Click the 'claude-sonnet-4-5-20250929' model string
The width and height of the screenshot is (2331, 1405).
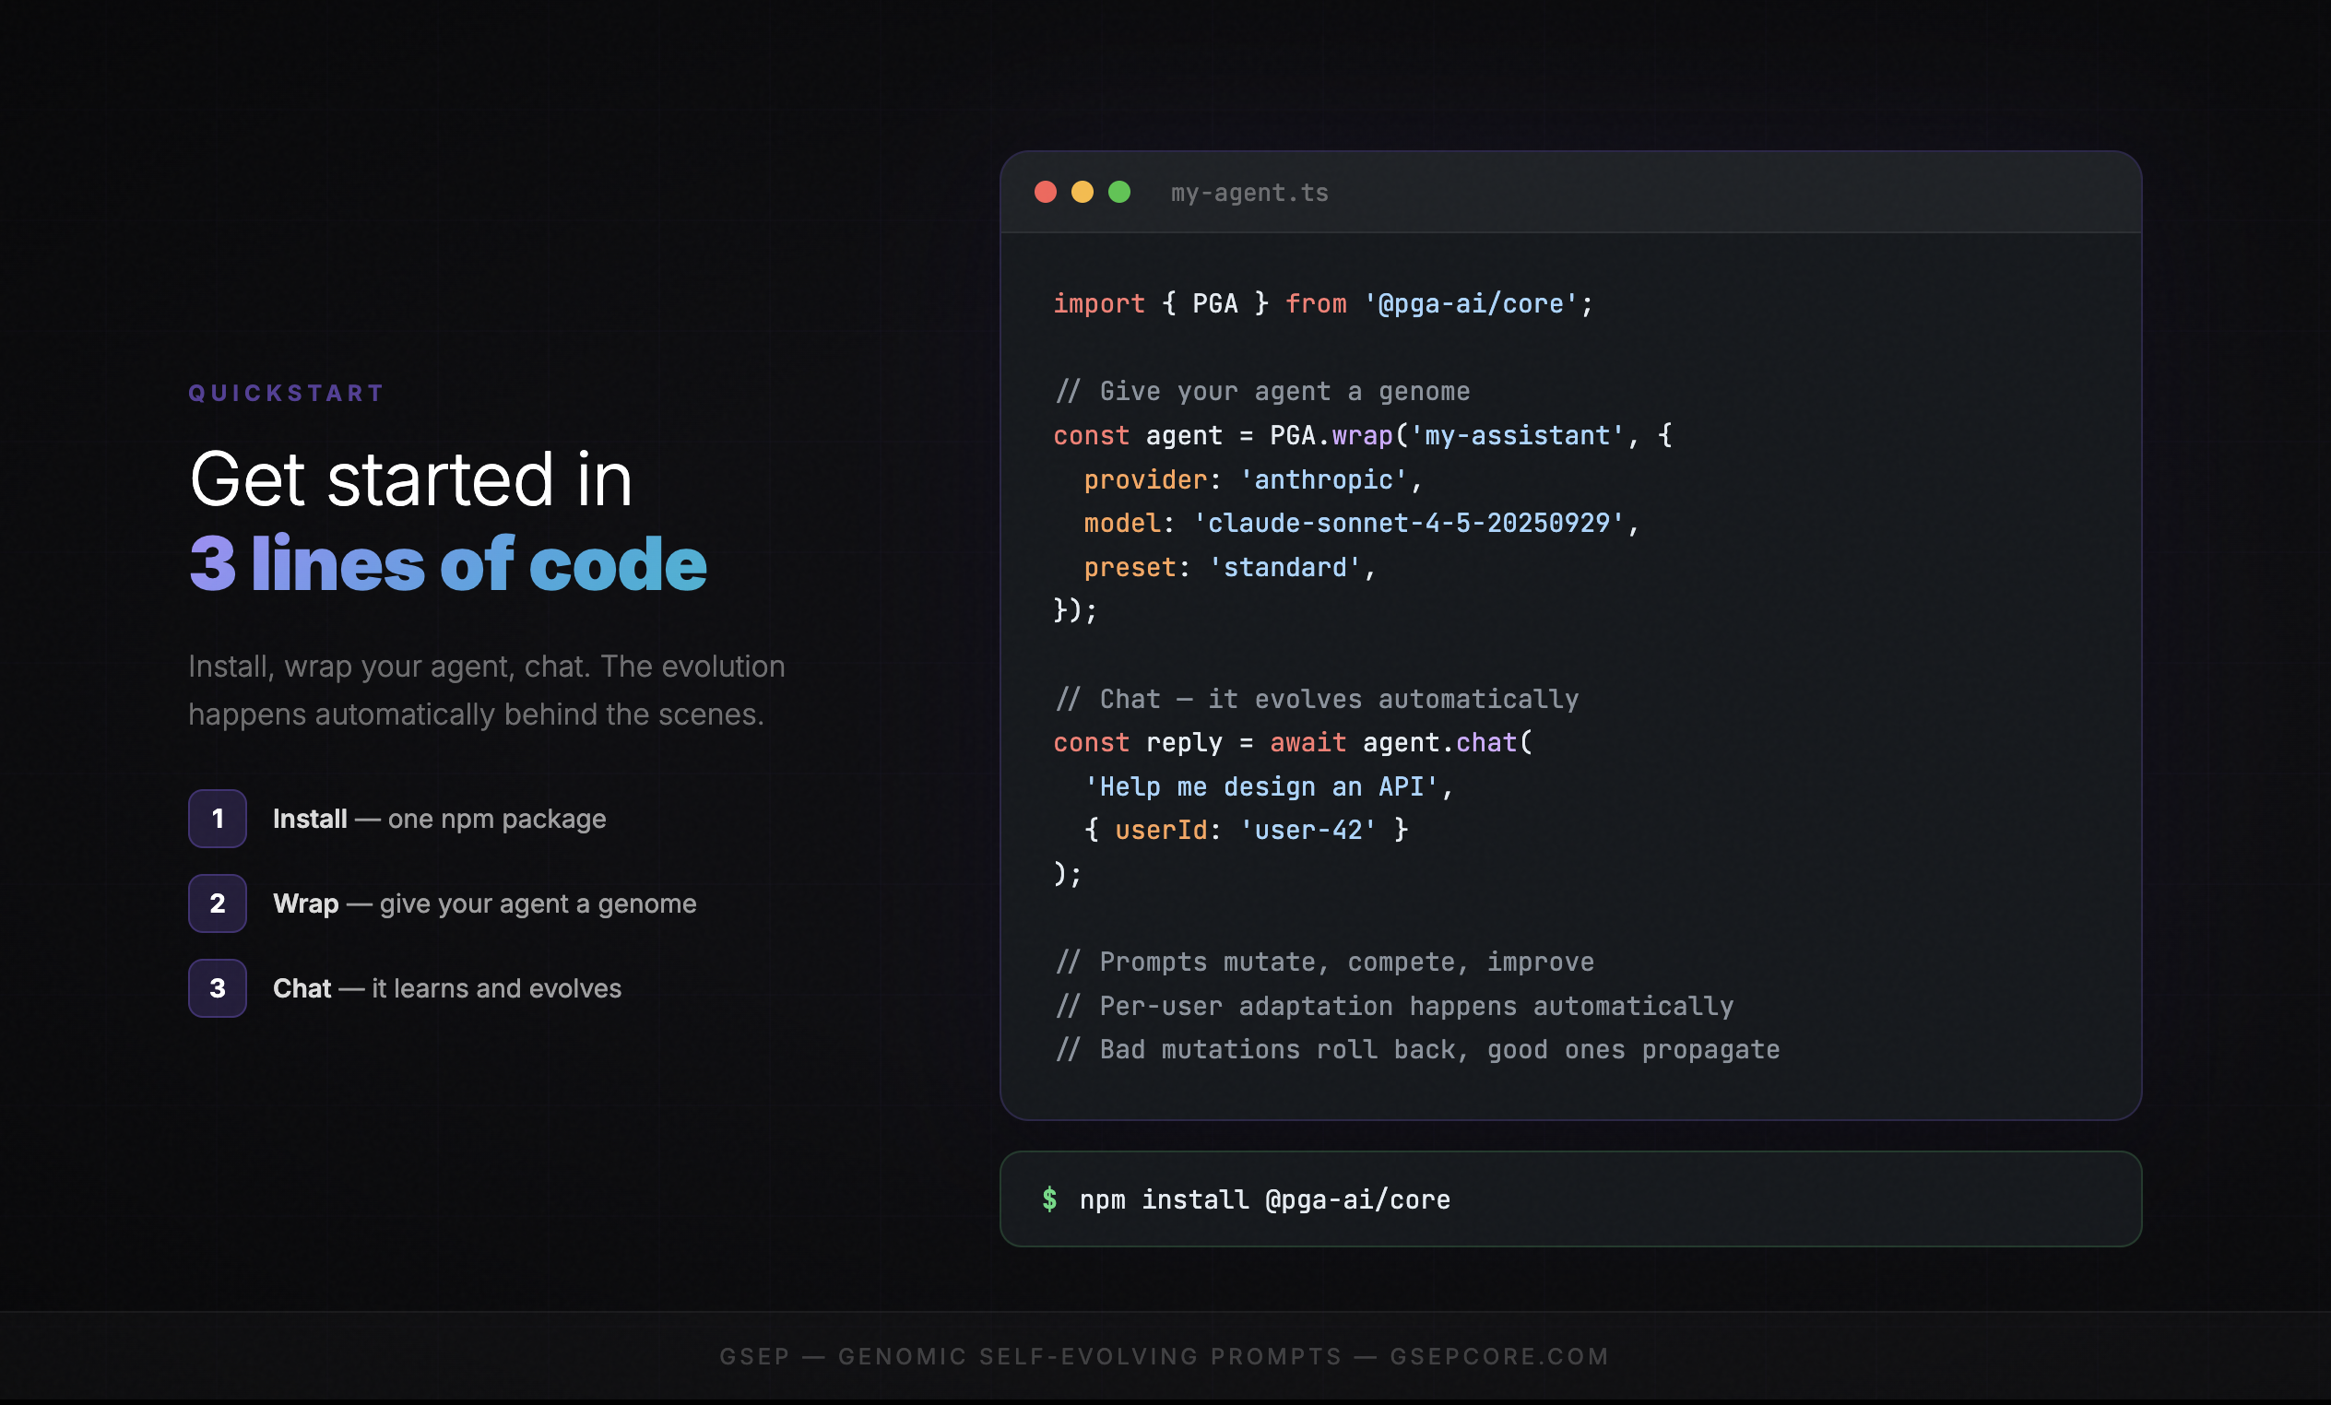(1409, 524)
